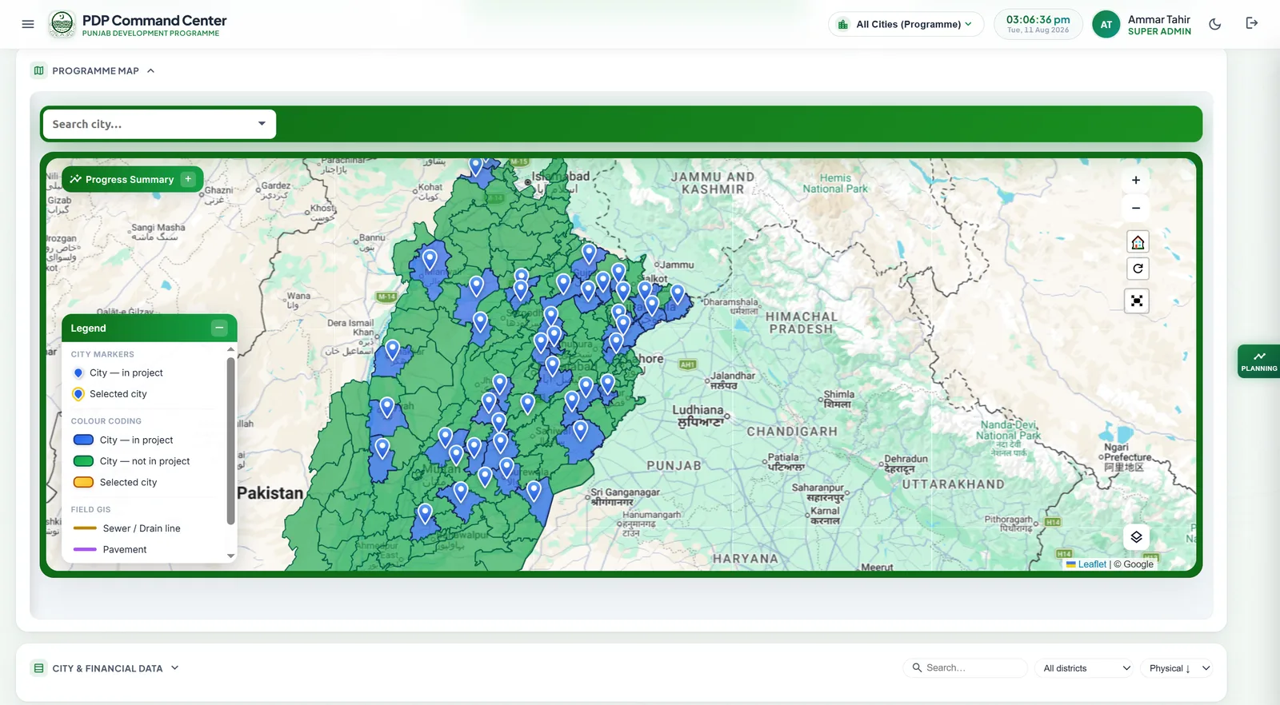Viewport: 1280px width, 705px height.
Task: Click the blue City in project swatch
Action: (x=83, y=440)
